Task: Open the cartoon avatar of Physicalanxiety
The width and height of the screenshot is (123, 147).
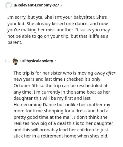Action: click(15, 61)
